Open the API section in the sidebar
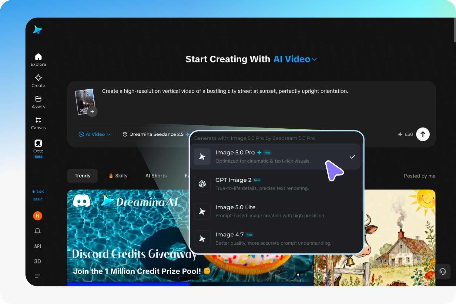This screenshot has width=456, height=304. (x=38, y=246)
